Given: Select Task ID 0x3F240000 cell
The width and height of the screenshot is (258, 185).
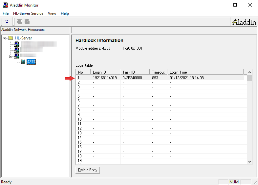Looking at the screenshot, I should click(132, 78).
